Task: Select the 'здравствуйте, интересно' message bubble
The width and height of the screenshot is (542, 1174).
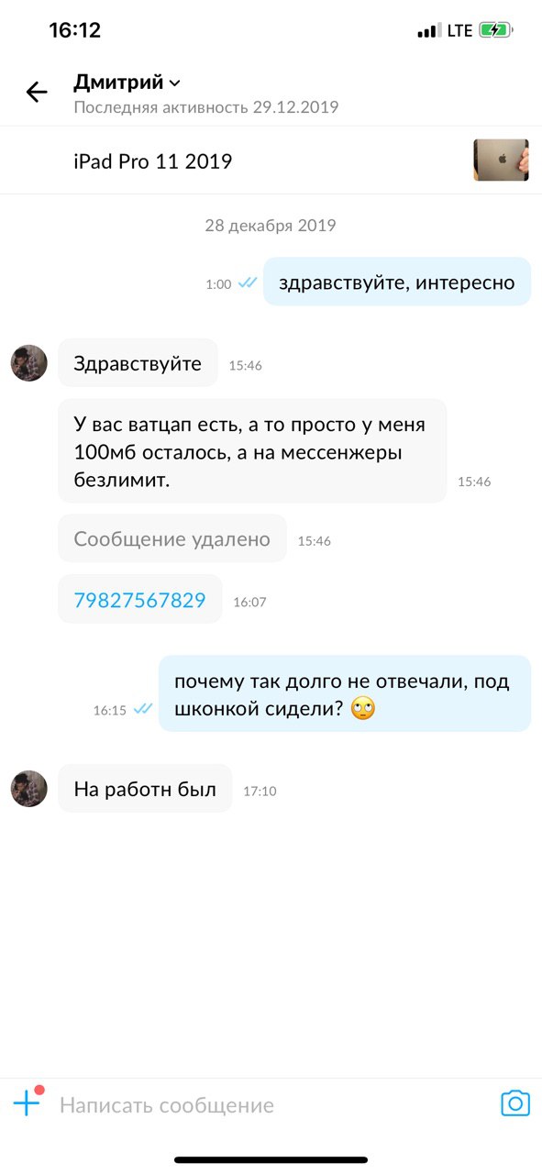Action: (397, 282)
